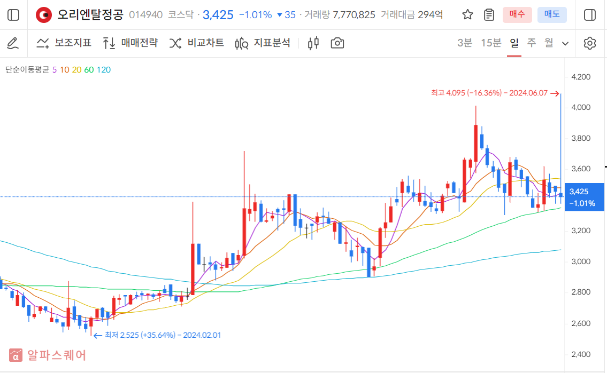Click the -1.01% change text in header
The image size is (607, 373).
coord(256,15)
